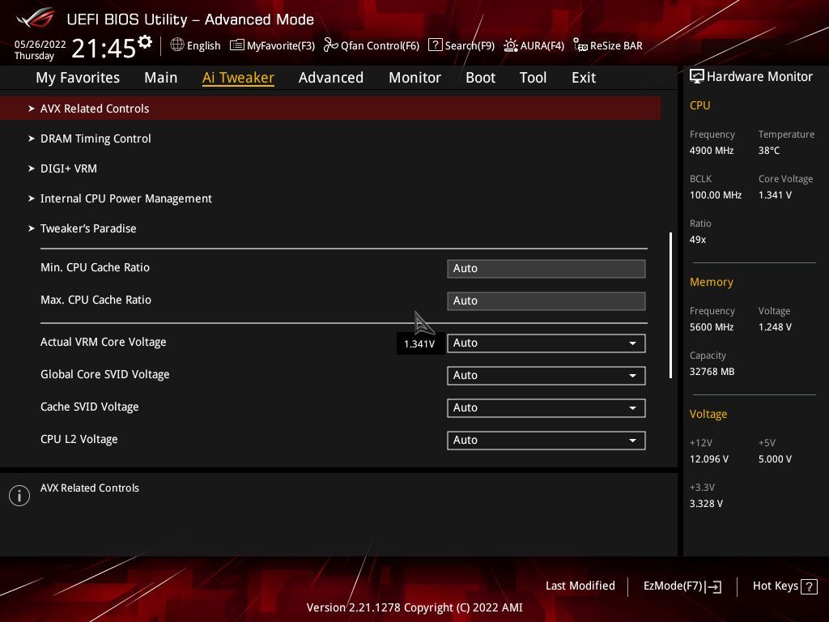This screenshot has height=622, width=829.
Task: Click the Hot Keys question mark icon
Action: [x=809, y=586]
